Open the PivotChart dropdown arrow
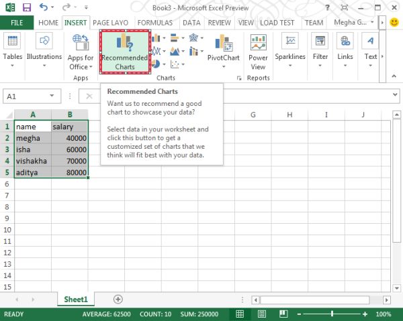 [224, 66]
